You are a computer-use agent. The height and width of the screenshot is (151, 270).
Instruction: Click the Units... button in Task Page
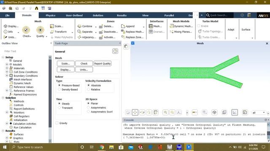click(x=84, y=70)
